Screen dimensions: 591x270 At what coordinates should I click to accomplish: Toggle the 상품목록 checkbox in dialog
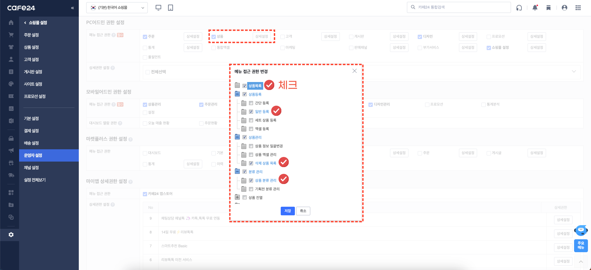244,86
